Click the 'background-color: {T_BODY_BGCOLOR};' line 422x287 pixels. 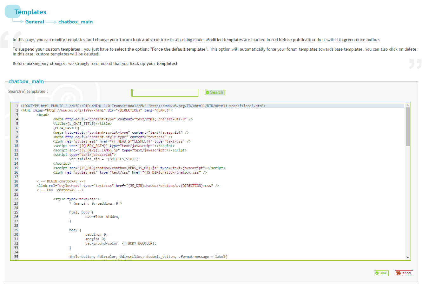(121, 243)
